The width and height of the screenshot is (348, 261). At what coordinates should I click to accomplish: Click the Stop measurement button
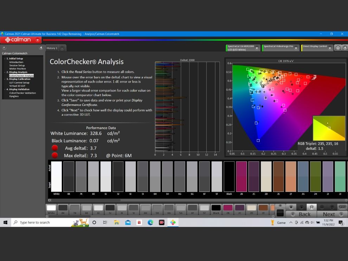291,207
